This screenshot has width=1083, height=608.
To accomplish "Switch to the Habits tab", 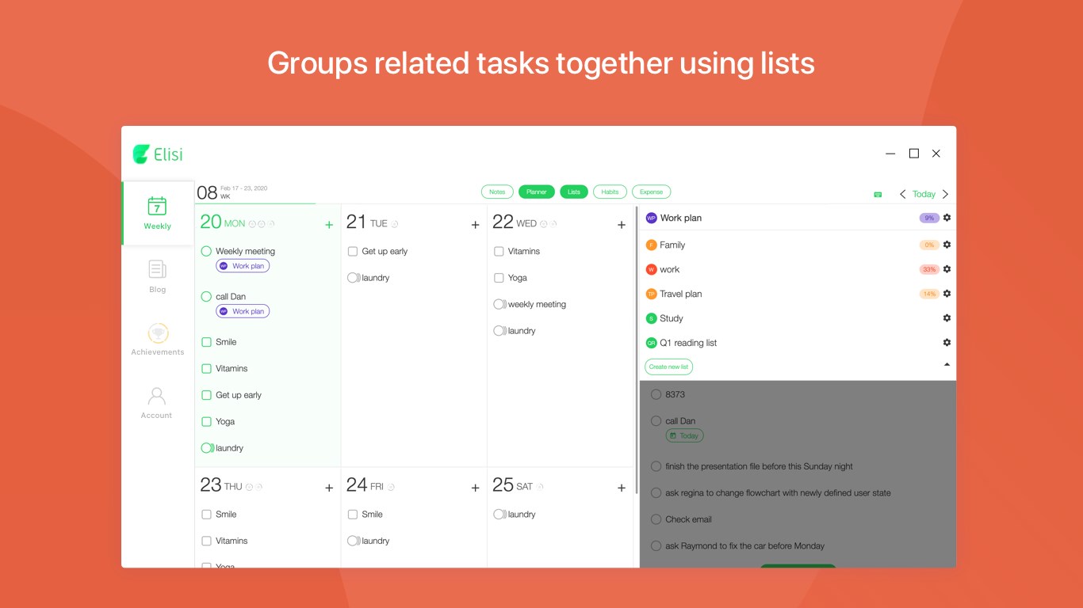I will [610, 192].
